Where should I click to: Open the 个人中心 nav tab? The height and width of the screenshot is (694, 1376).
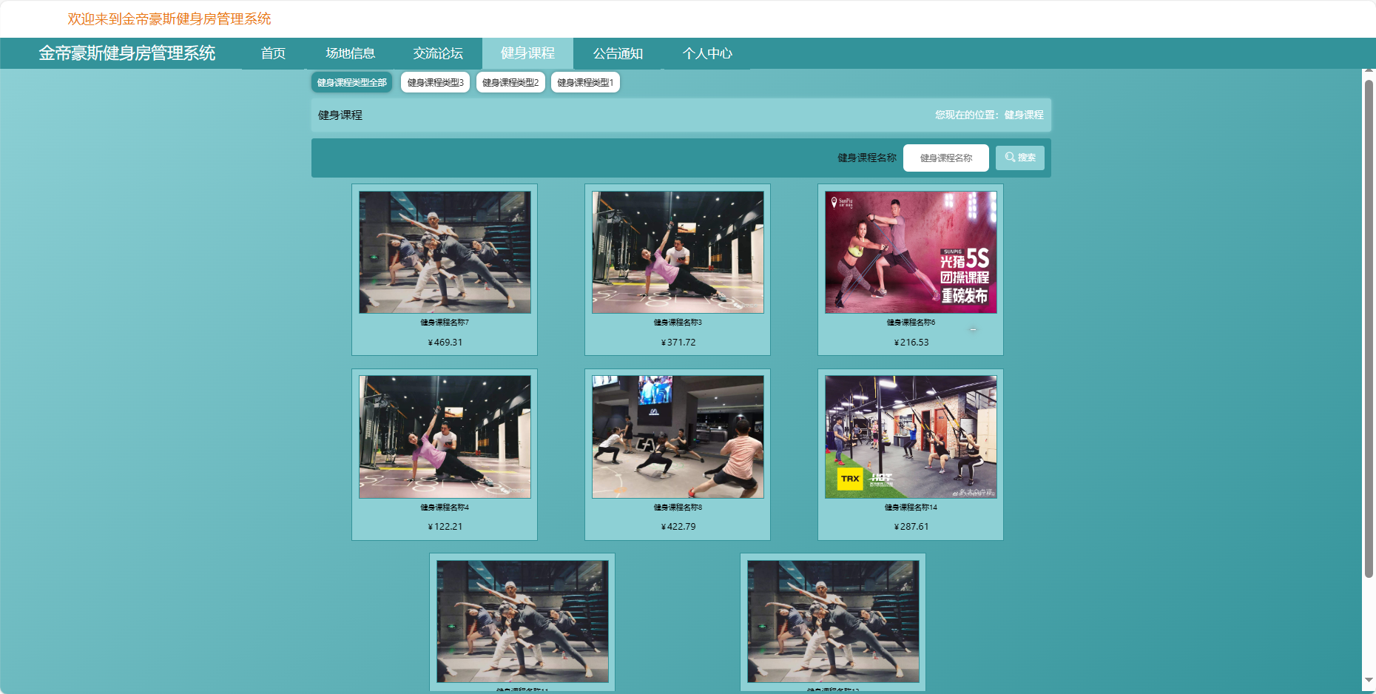click(707, 53)
